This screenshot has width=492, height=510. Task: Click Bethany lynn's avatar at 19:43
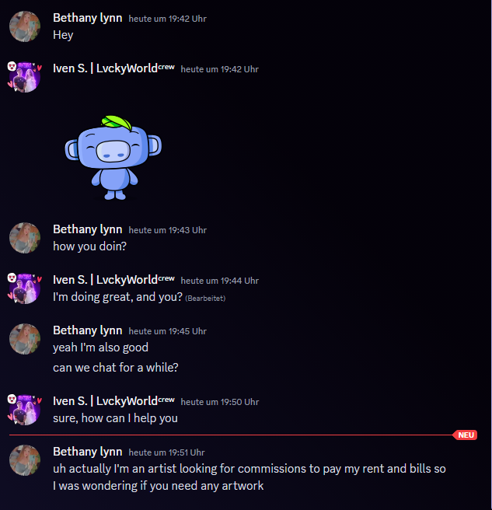pos(25,238)
